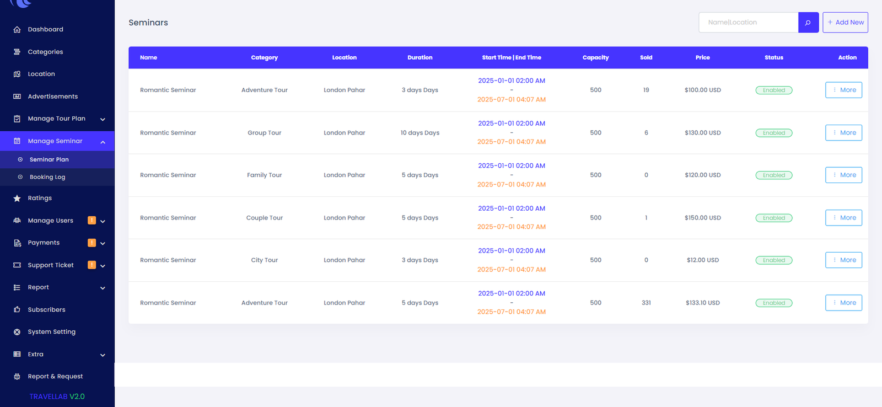Click the Advertisements icon in sidebar
The image size is (882, 407).
click(x=17, y=97)
